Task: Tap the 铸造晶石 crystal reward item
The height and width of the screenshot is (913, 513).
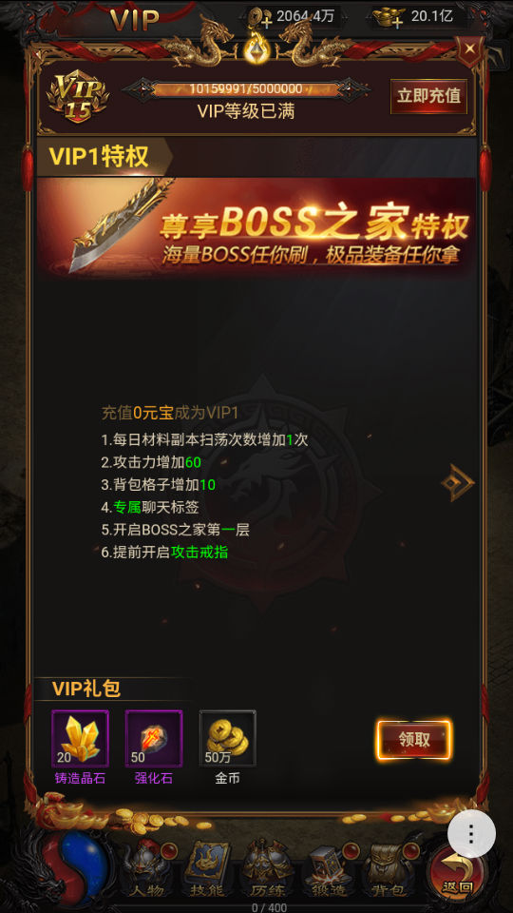Action: [x=80, y=738]
